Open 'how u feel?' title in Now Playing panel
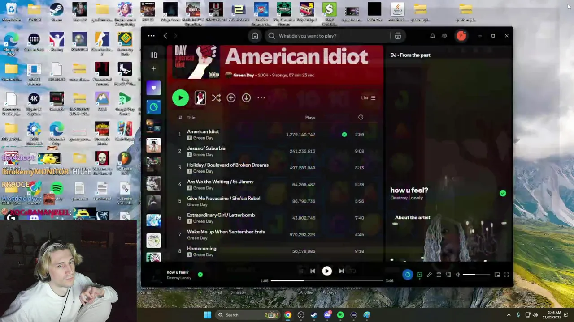 click(409, 190)
